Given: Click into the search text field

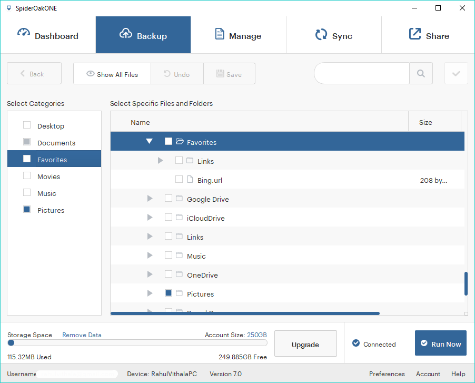Looking at the screenshot, I should click(362, 73).
